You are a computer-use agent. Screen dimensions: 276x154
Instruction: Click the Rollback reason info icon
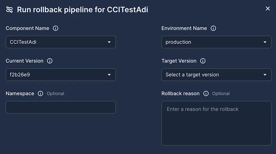tap(206, 94)
